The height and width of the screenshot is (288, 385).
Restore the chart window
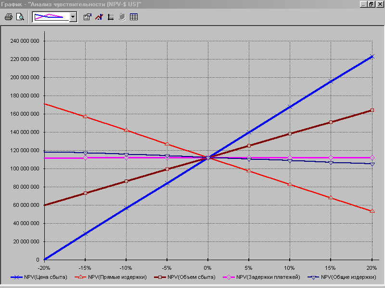coord(371,4)
